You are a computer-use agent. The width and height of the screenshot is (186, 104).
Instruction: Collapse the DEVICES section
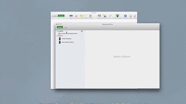point(57,36)
